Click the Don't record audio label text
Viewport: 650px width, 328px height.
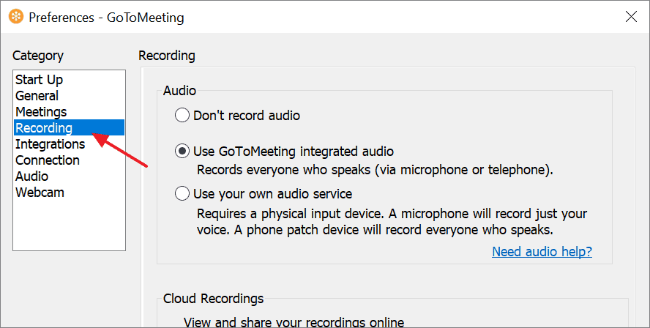click(247, 116)
